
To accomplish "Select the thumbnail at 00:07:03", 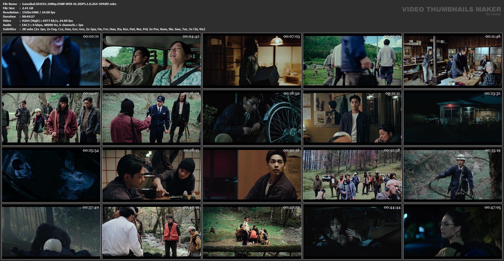I will (x=252, y=61).
